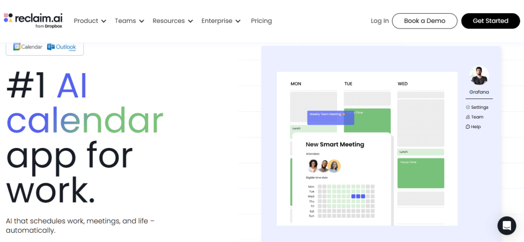Click the Get Started button
This screenshot has width=524, height=242.
tap(491, 21)
